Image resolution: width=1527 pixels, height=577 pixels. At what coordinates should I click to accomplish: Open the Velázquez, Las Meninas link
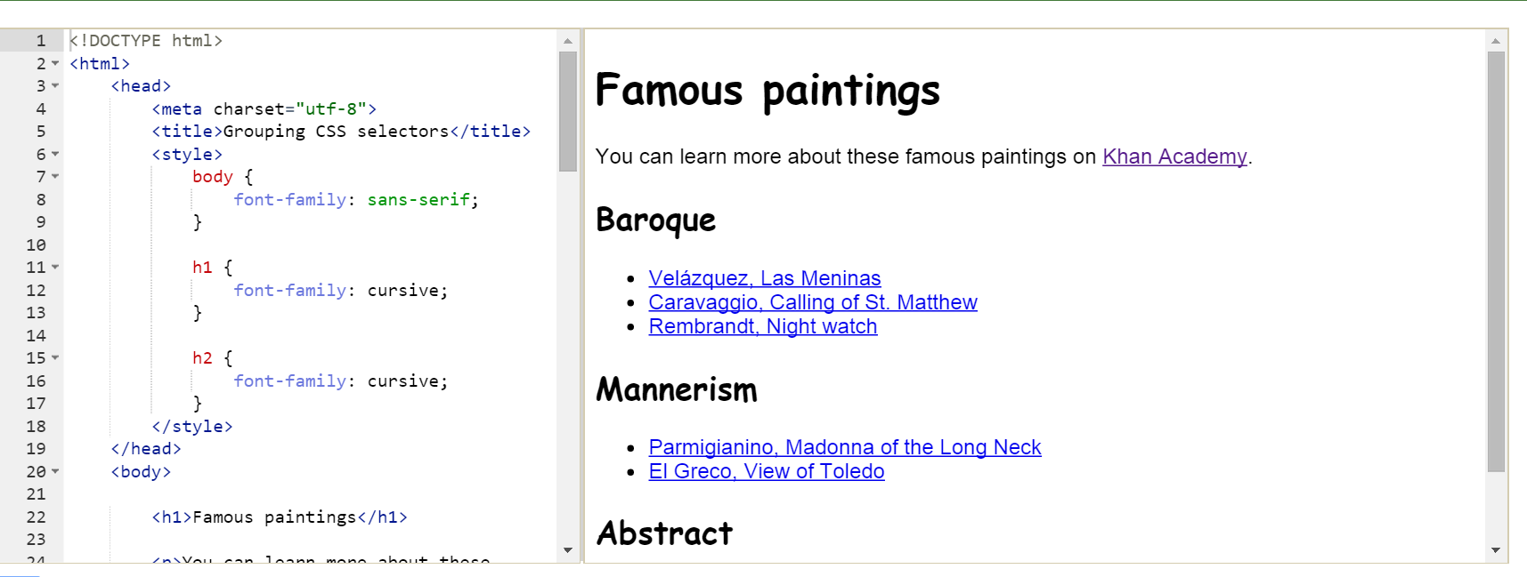pyautogui.click(x=765, y=278)
